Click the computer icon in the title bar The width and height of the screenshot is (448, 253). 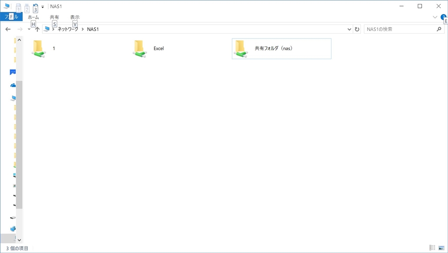6,6
